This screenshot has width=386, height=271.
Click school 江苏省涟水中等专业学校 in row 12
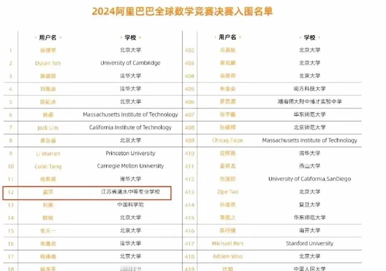click(x=130, y=192)
